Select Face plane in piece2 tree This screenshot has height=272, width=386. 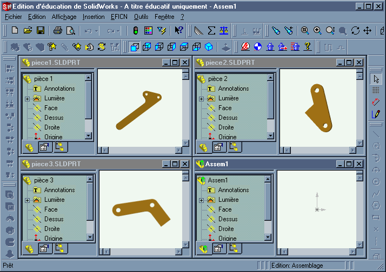tap(225, 108)
